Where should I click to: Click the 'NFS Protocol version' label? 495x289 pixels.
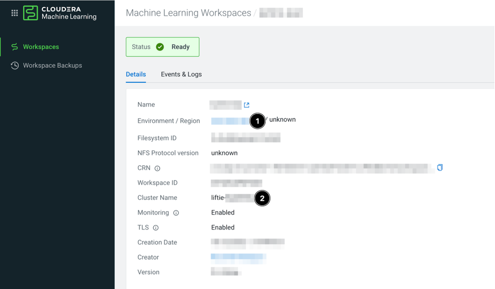168,153
